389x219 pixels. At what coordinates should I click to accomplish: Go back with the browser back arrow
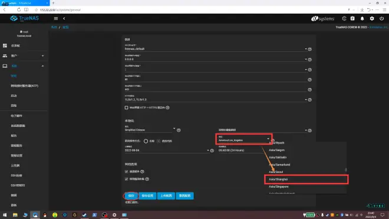click(x=5, y=9)
